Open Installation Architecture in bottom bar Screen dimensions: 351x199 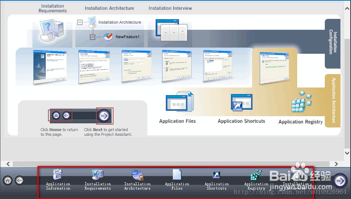coord(137,180)
